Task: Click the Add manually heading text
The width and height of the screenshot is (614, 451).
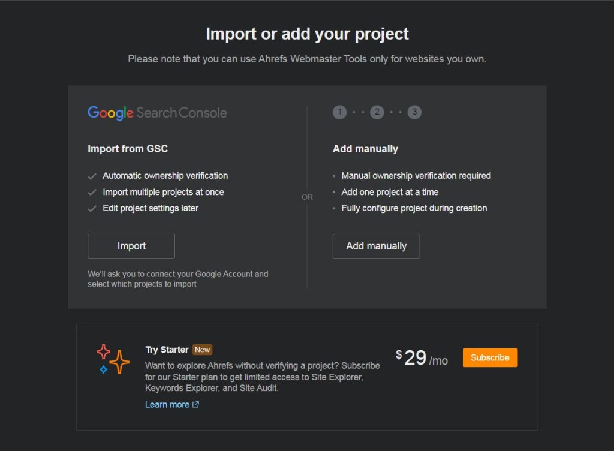Action: tap(365, 149)
